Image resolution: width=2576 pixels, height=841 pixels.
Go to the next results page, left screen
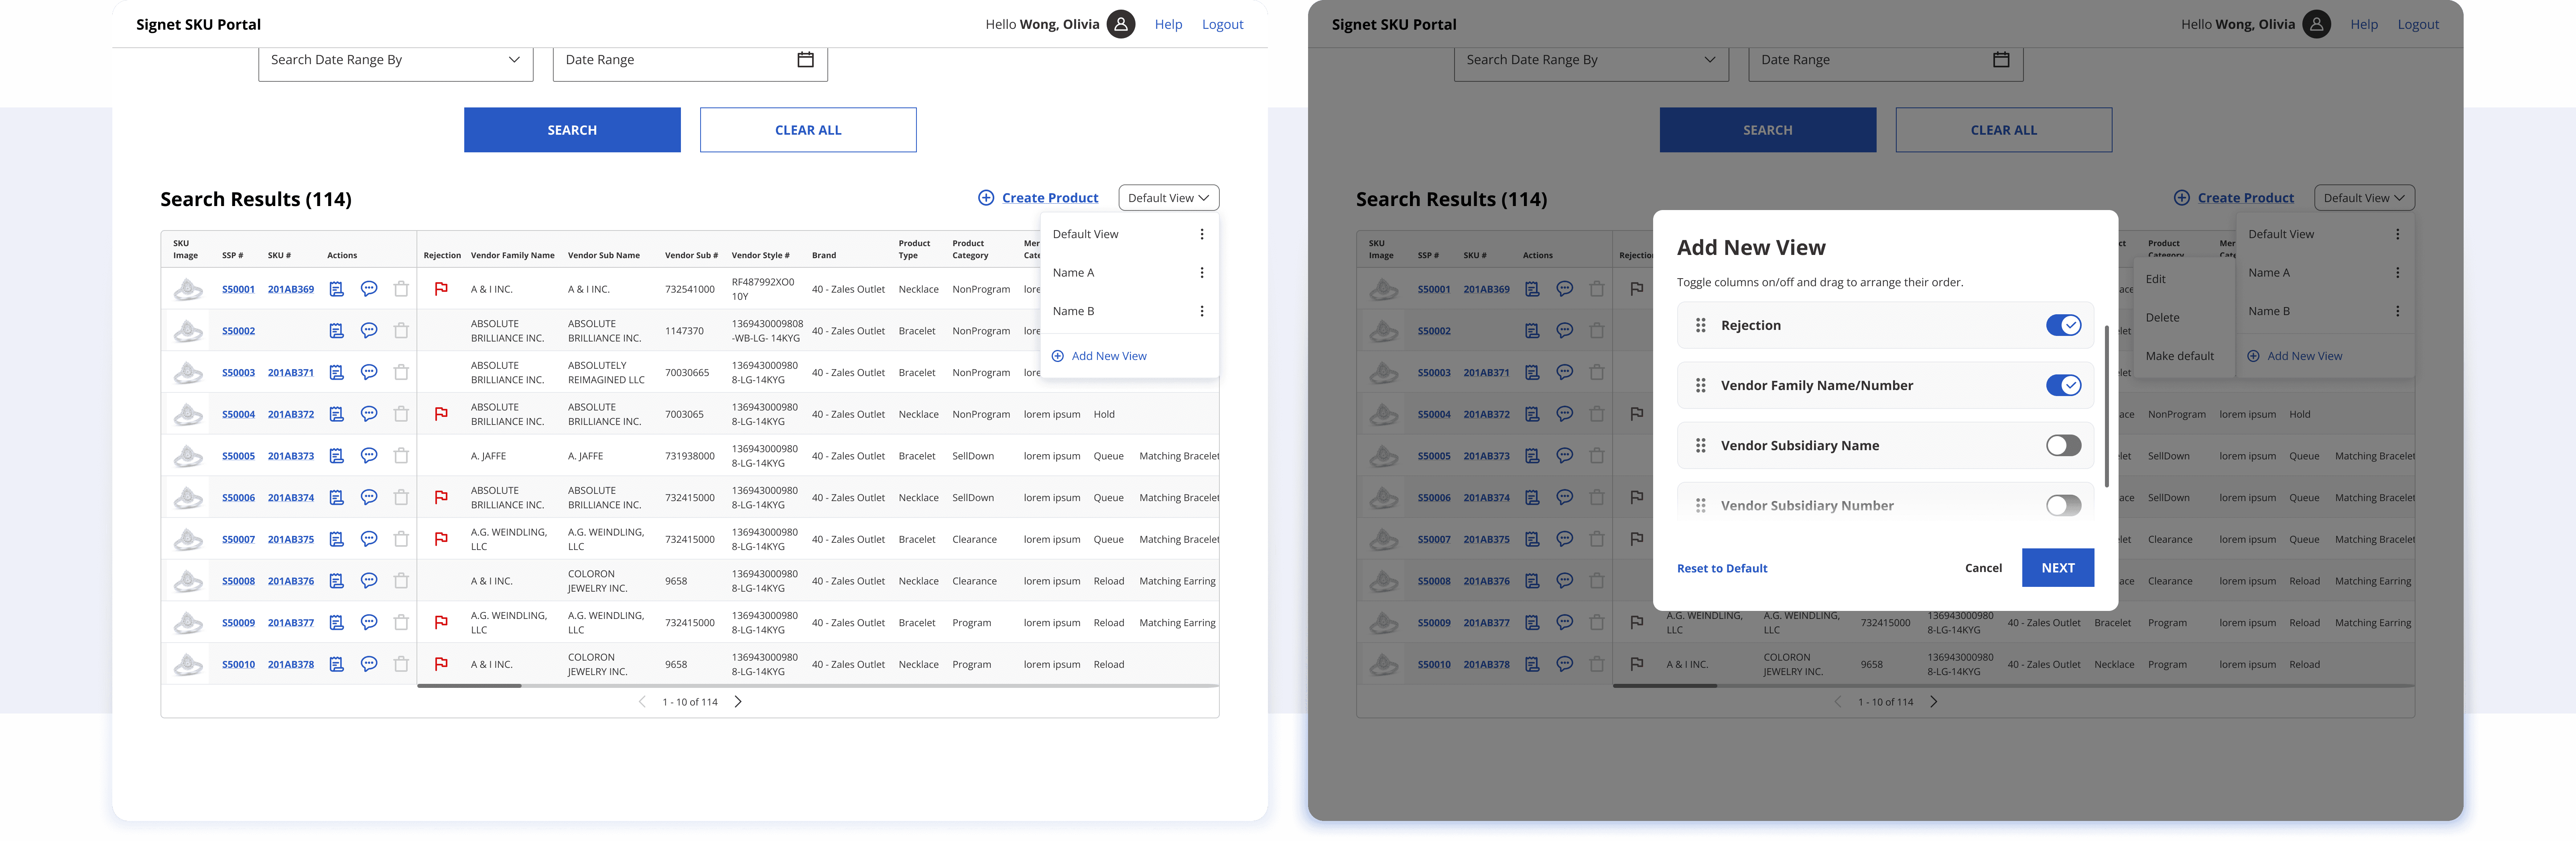738,702
